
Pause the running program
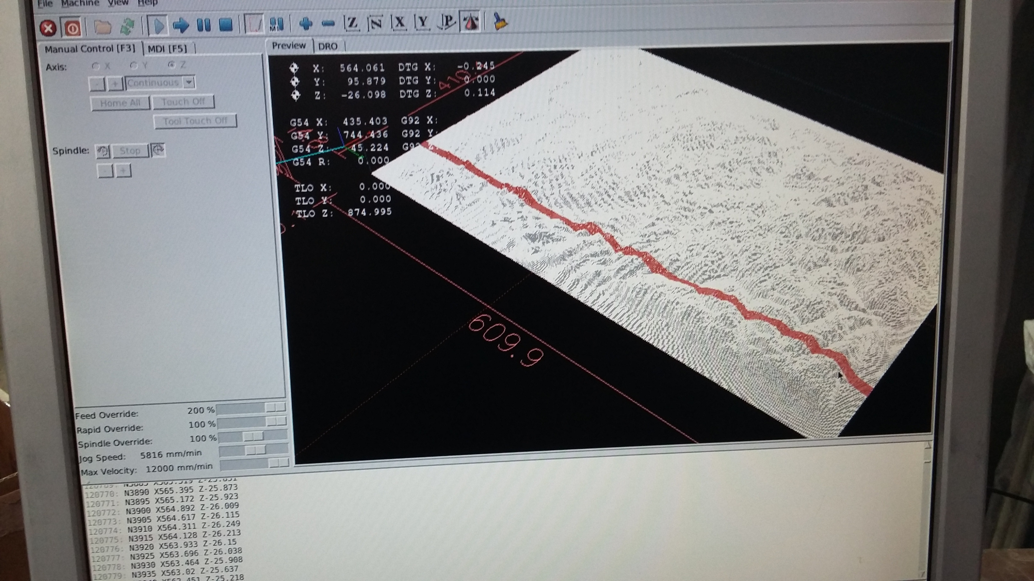pyautogui.click(x=204, y=25)
